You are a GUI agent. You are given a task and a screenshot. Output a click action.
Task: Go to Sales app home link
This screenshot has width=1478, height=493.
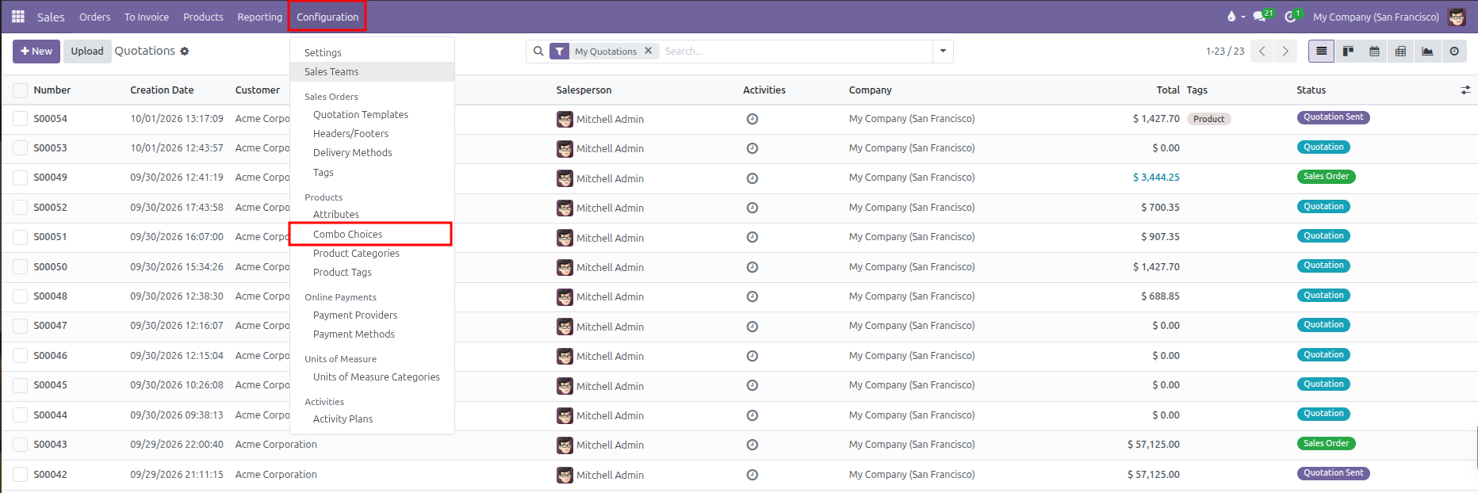pyautogui.click(x=51, y=17)
